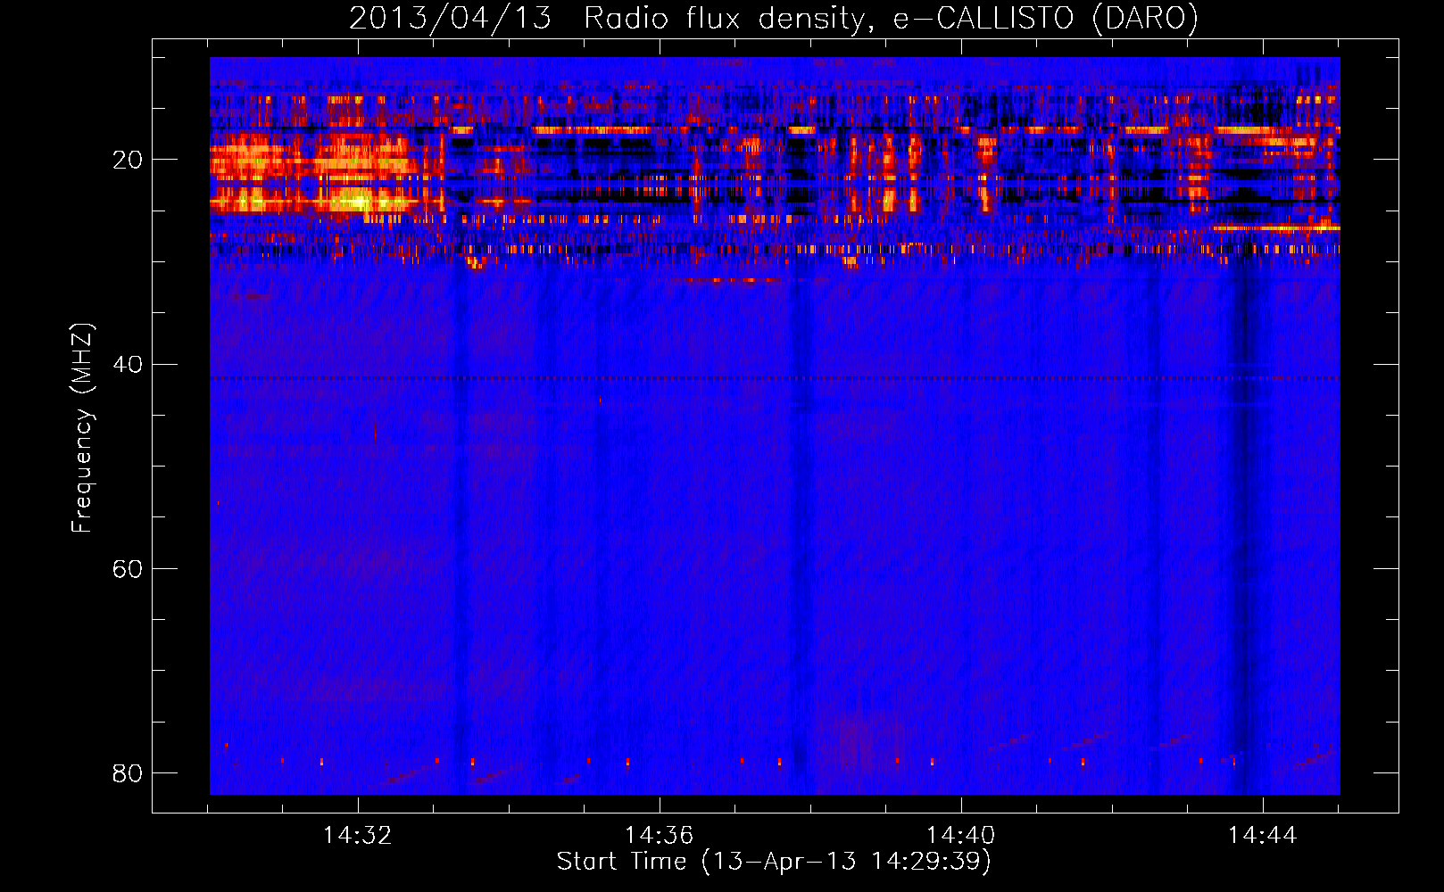
Task: Click the 40 MHz tick label
Action: [x=128, y=364]
